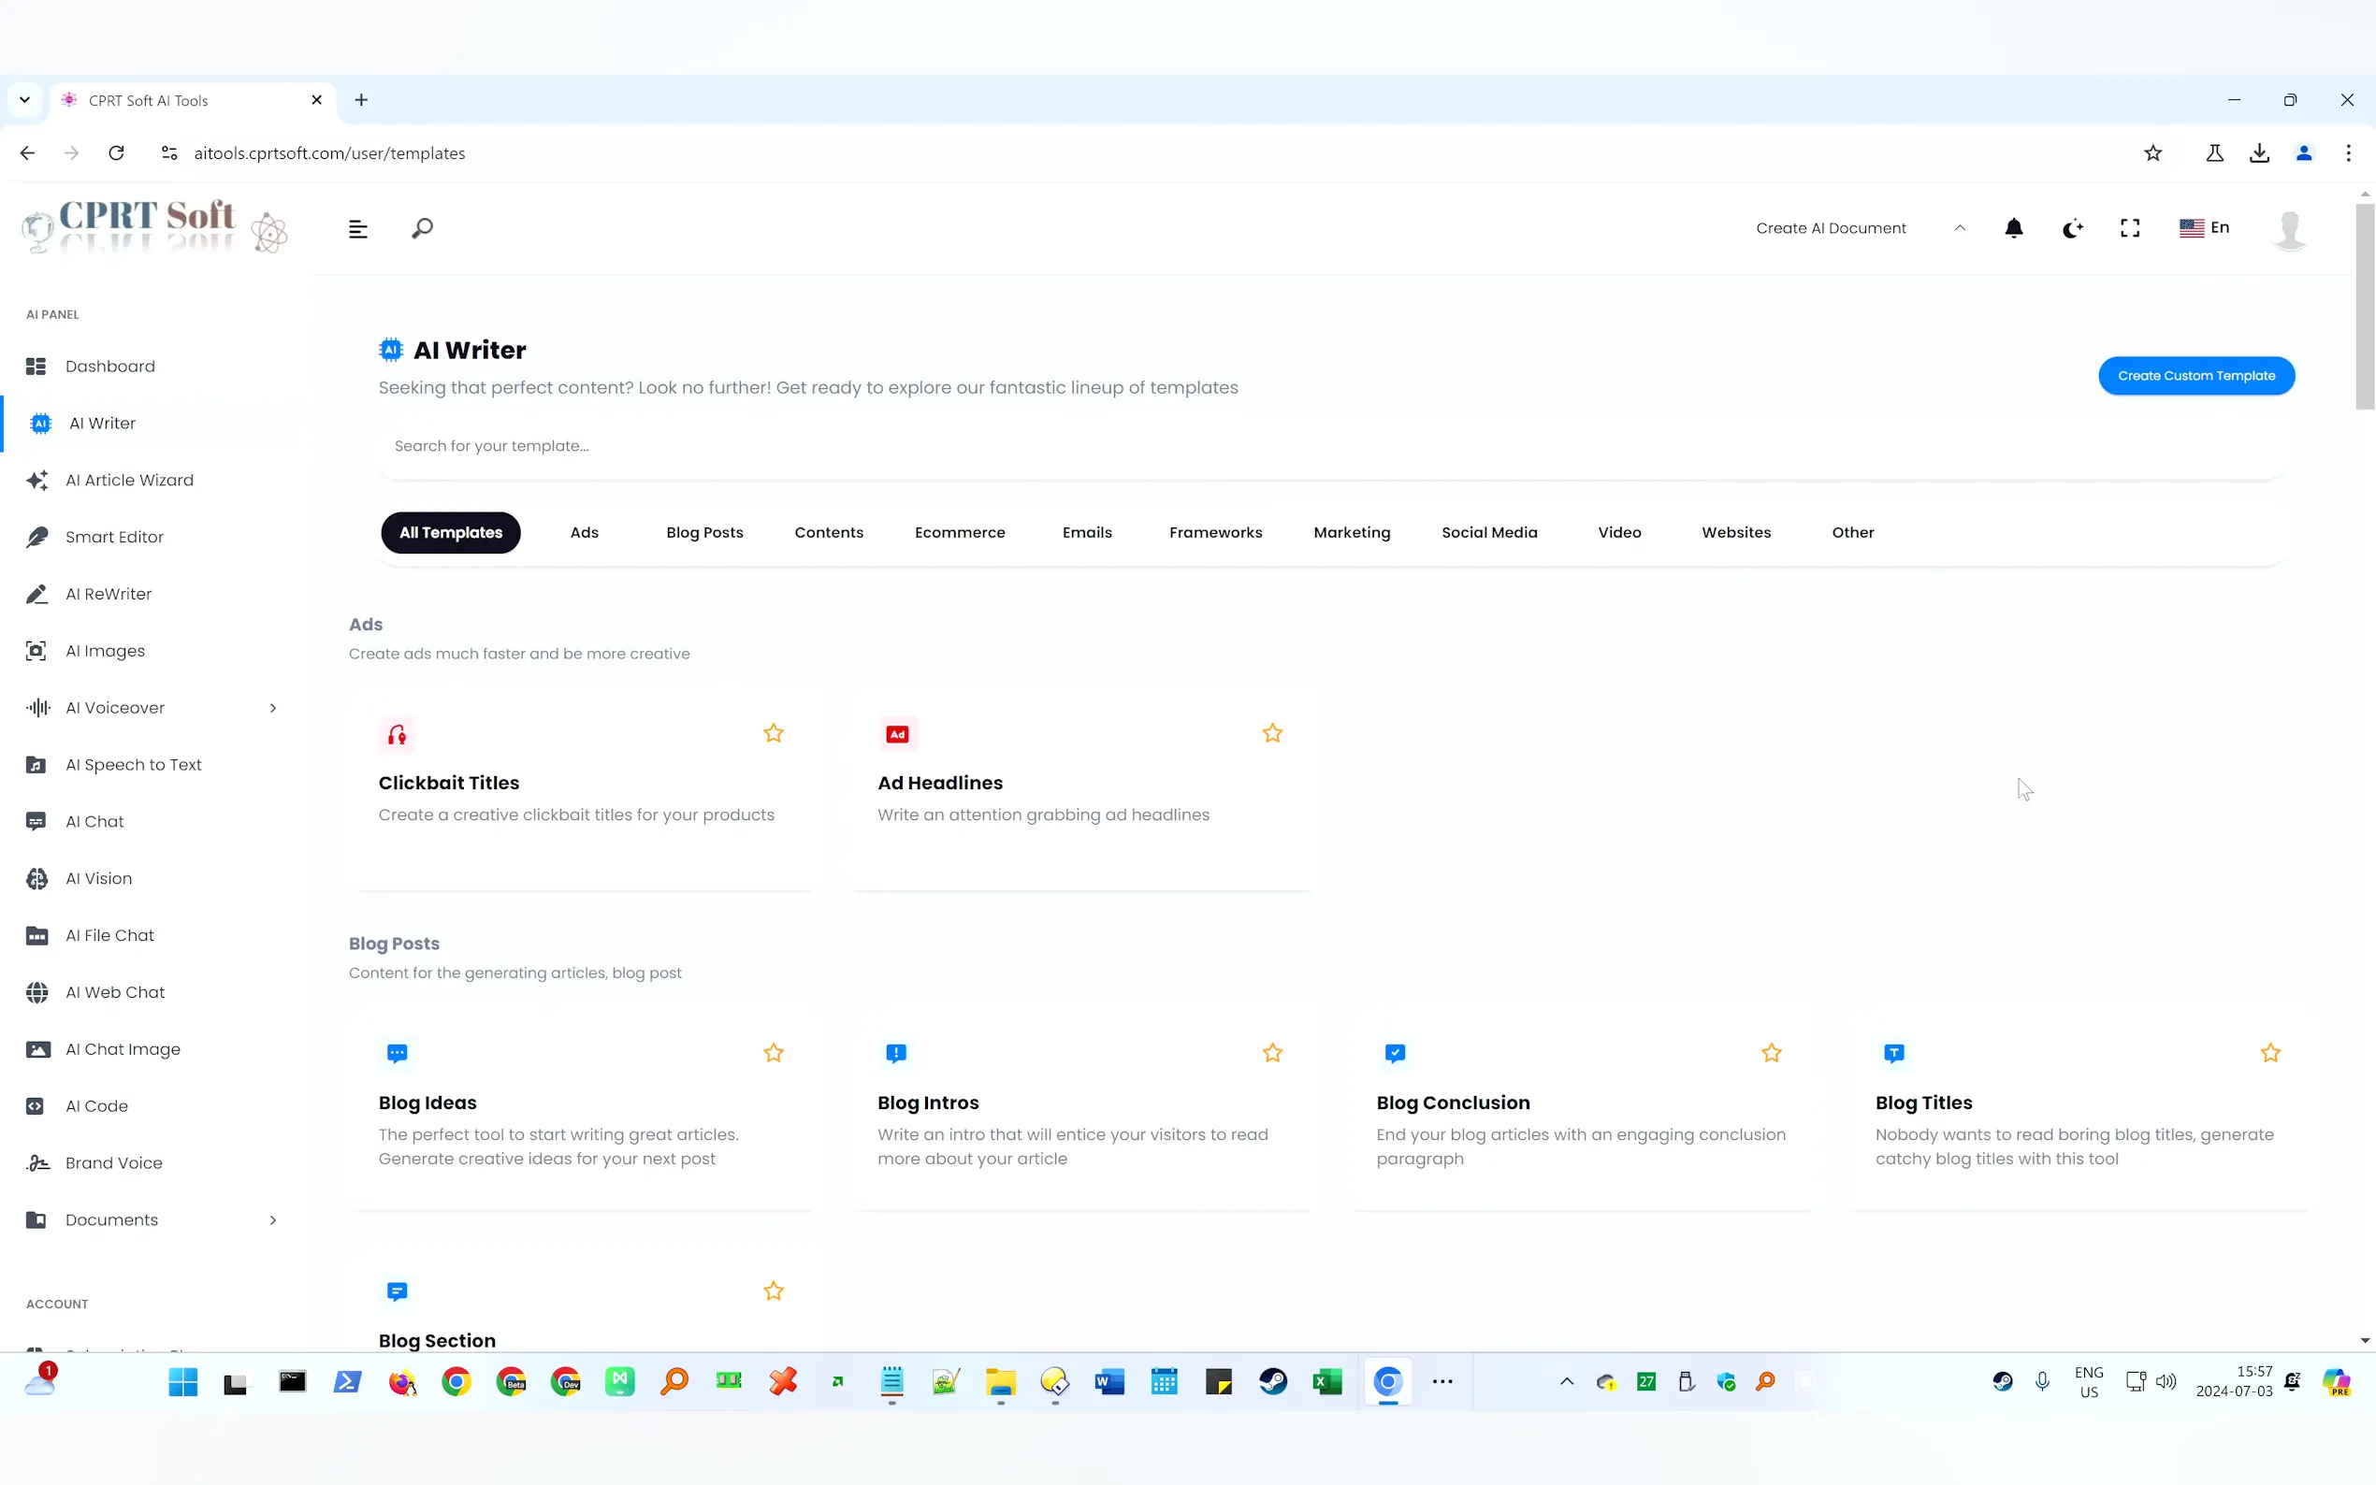Open Brand Voice sidebar item
2376x1485 pixels.
pyautogui.click(x=113, y=1163)
